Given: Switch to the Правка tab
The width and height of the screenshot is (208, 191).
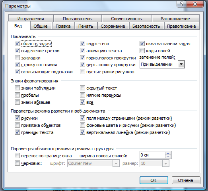Looking at the screenshot, I should tap(63, 26).
